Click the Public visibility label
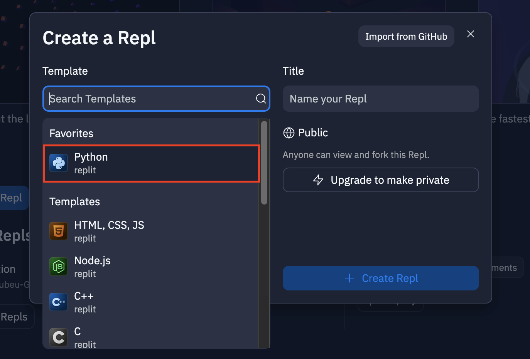 [x=313, y=133]
